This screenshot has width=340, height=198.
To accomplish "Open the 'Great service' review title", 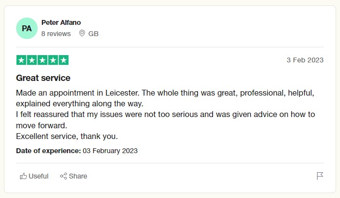I will pos(43,78).
